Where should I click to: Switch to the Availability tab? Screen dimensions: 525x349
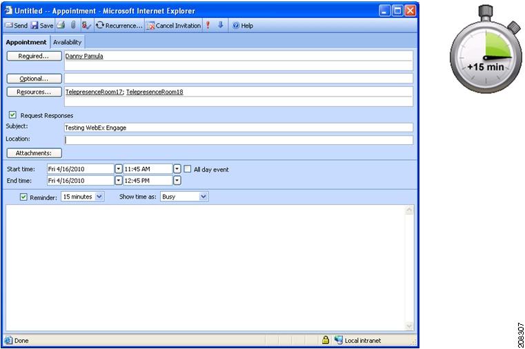pyautogui.click(x=68, y=42)
